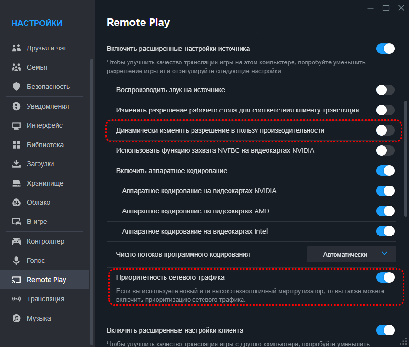
Task: Click the settings content vertical scrollbar
Action: [406, 159]
